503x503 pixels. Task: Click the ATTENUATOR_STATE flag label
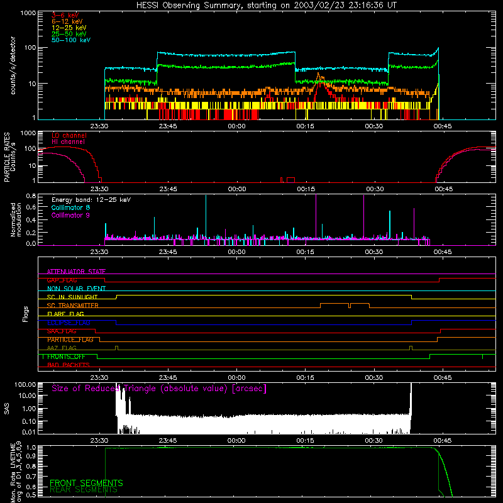tap(76, 272)
